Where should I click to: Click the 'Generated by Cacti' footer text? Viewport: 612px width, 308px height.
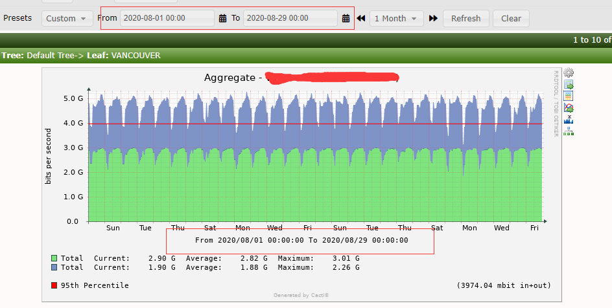[301, 295]
